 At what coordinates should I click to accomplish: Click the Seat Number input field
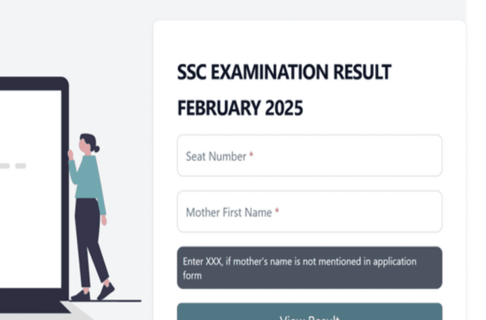(309, 156)
